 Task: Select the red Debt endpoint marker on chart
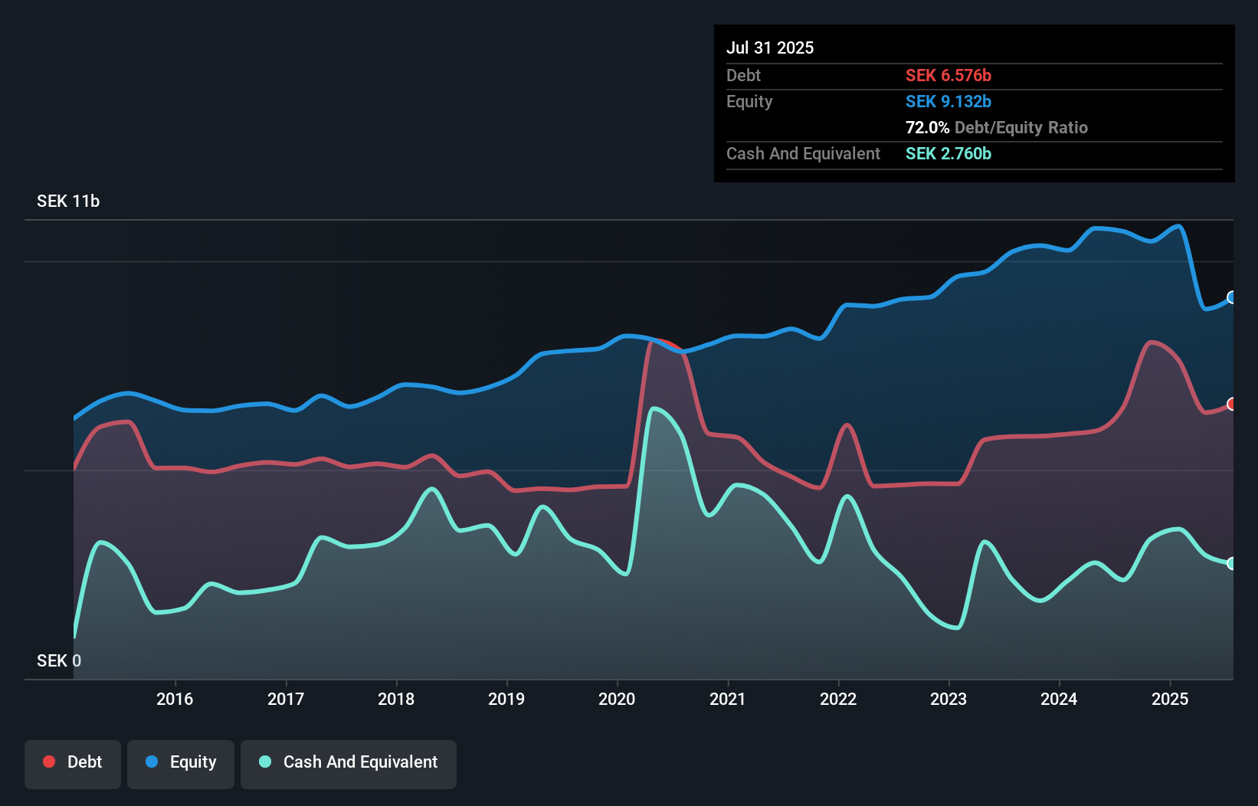click(x=1232, y=404)
